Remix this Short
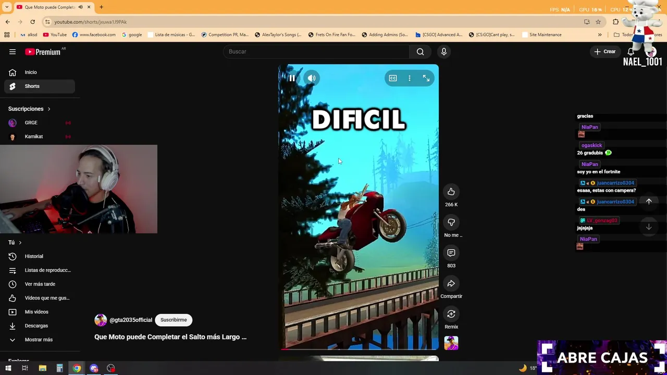This screenshot has width=667, height=375. (x=451, y=314)
